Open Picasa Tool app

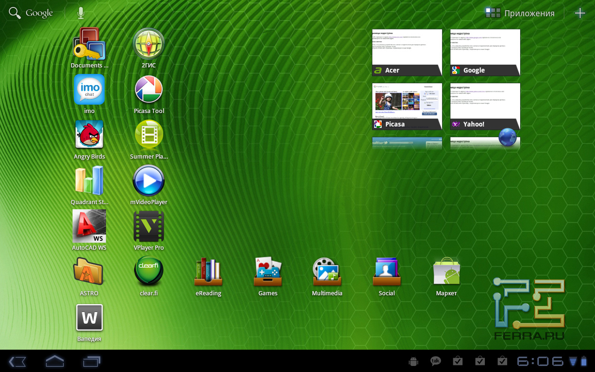click(x=149, y=90)
